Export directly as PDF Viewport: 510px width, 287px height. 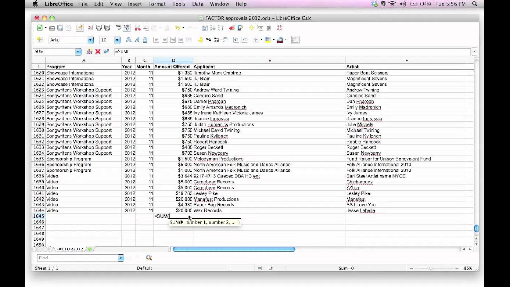tap(90, 28)
